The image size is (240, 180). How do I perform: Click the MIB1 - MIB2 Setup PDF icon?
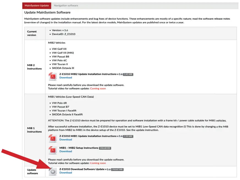53,150
